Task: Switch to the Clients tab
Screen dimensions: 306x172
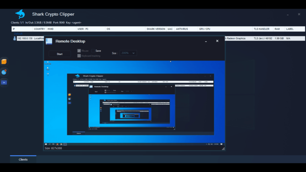Action: click(23, 159)
